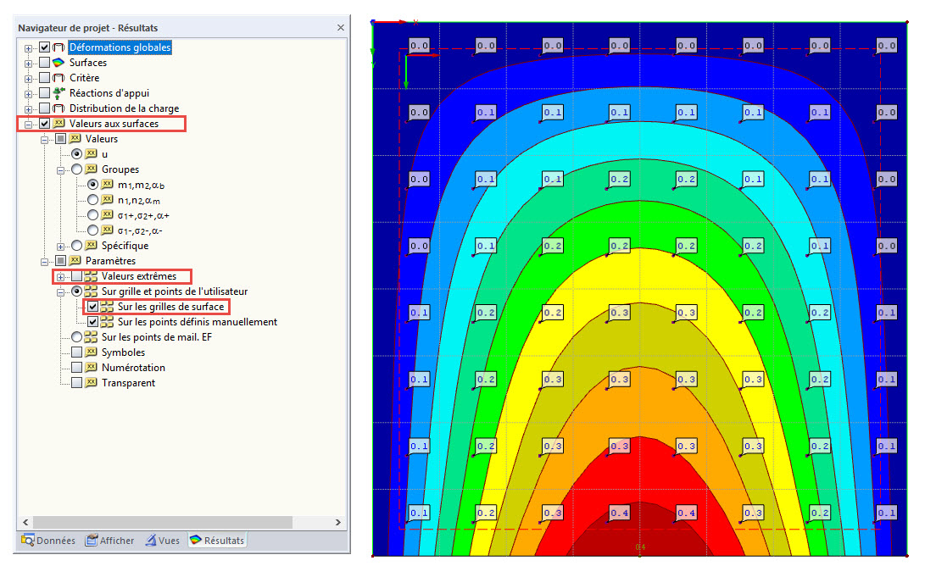Enable the Surfaces checkbox

[x=44, y=63]
